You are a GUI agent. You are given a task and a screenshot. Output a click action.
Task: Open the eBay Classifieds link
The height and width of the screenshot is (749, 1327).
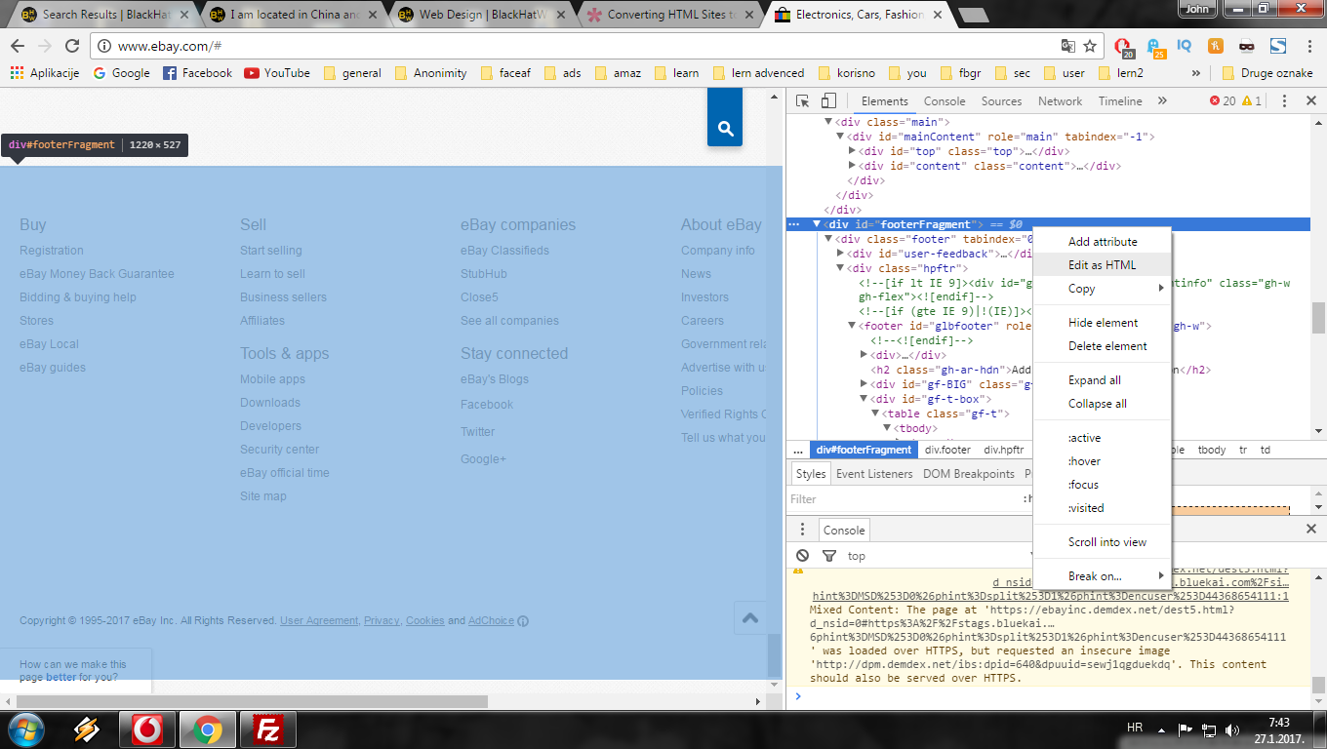[504, 251]
